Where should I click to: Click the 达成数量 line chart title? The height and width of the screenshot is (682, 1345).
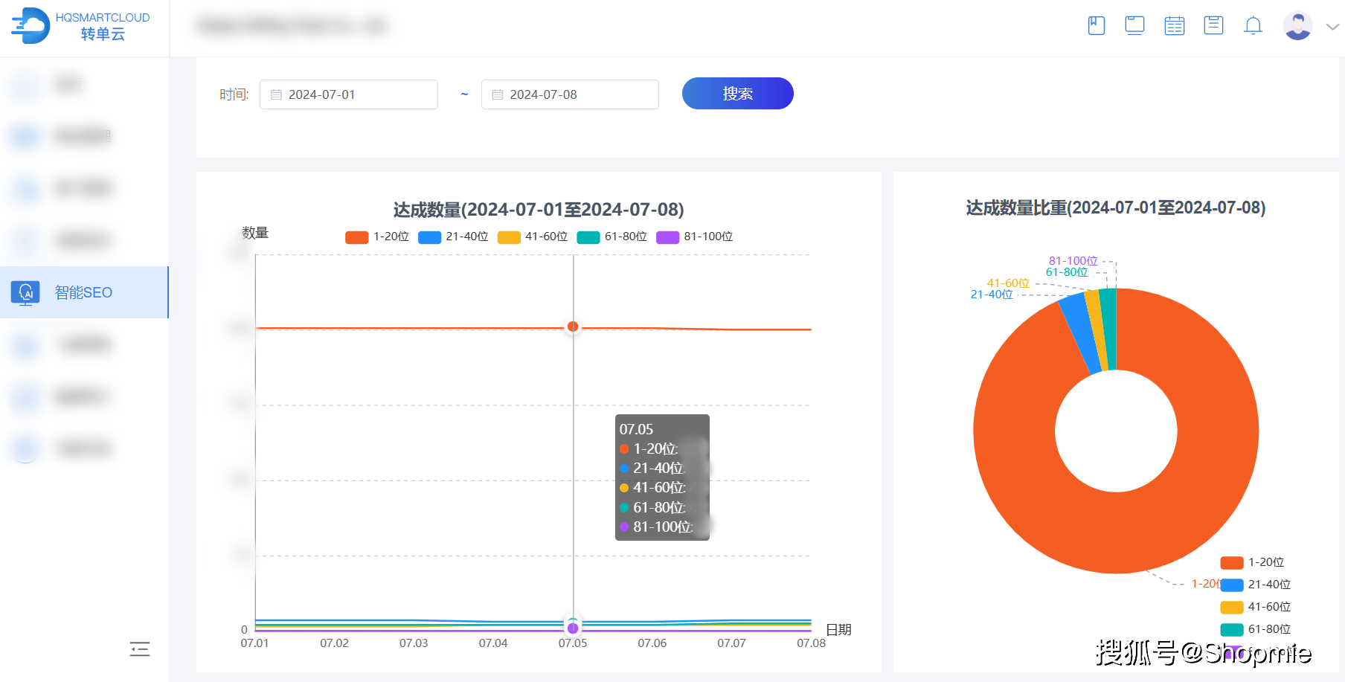(x=539, y=210)
